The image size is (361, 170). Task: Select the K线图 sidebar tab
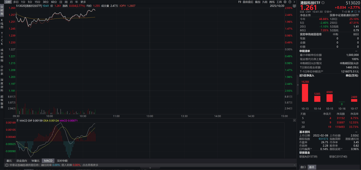point(2,23)
